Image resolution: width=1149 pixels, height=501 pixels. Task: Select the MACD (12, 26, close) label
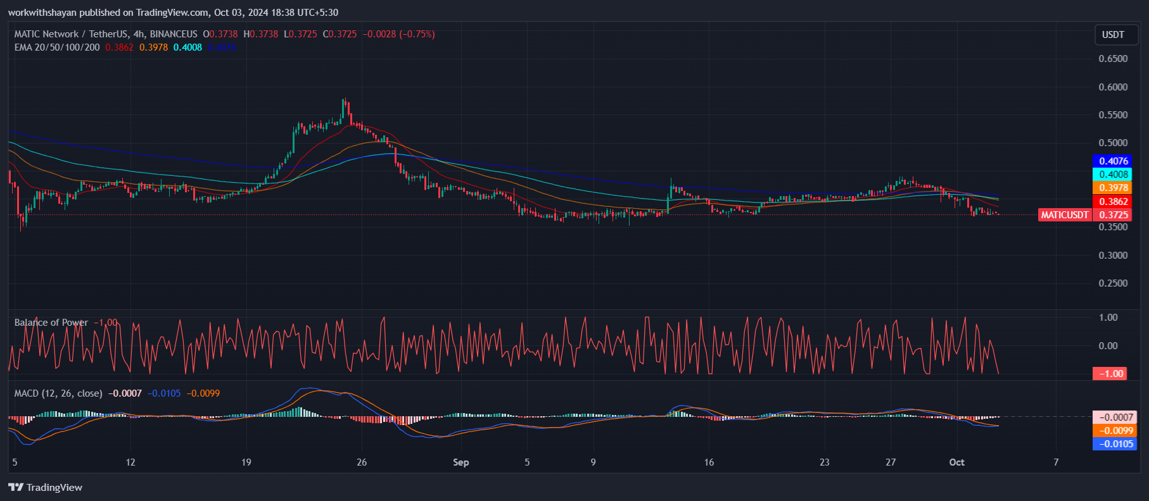[58, 393]
